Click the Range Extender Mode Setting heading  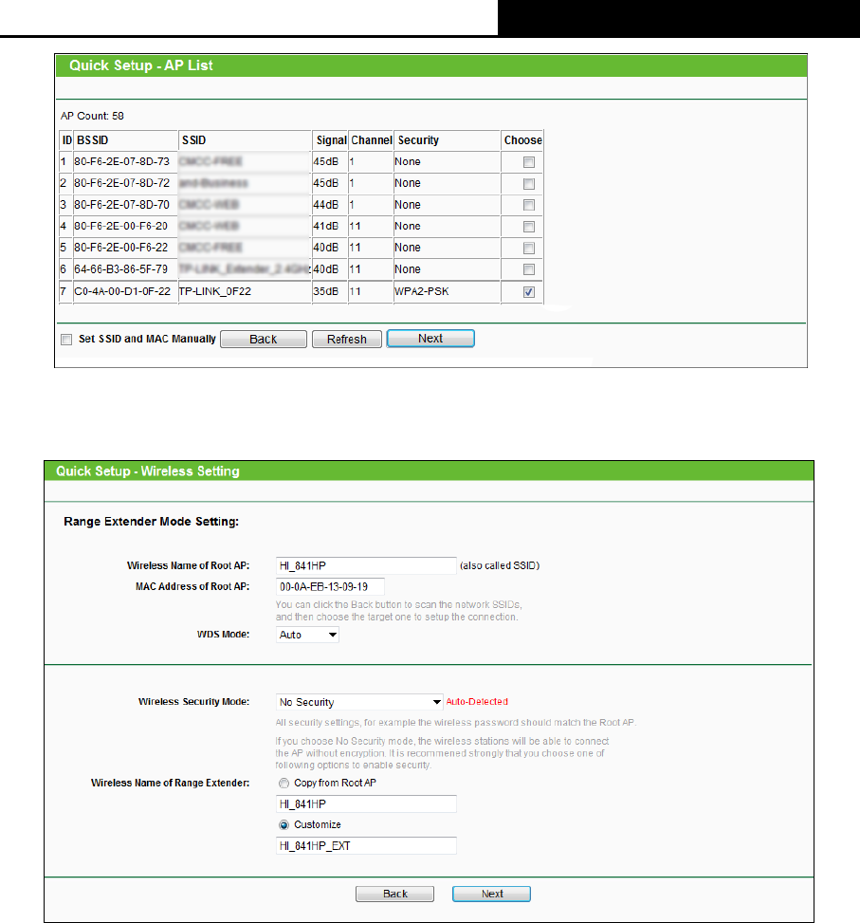151,522
